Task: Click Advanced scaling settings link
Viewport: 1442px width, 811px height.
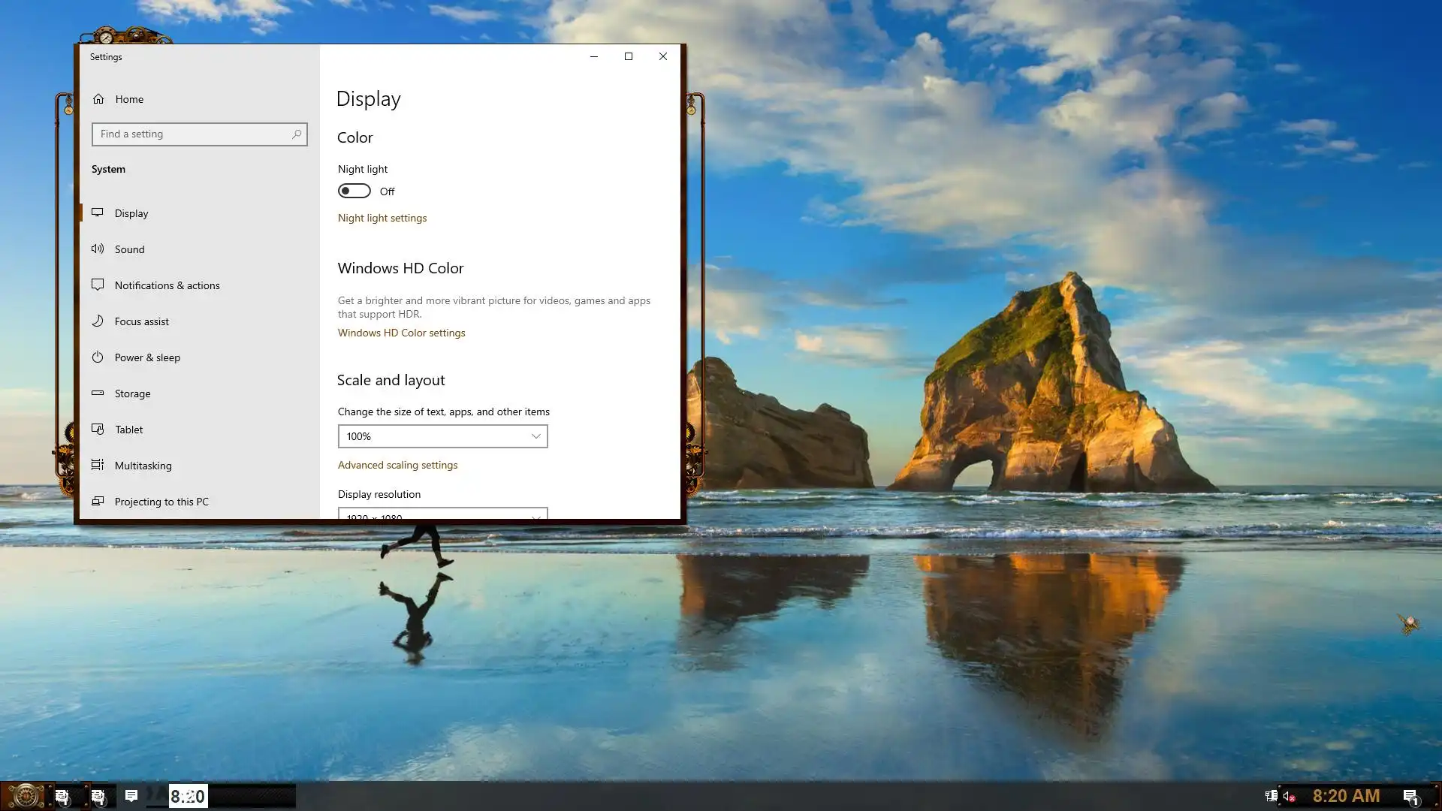Action: pos(397,465)
